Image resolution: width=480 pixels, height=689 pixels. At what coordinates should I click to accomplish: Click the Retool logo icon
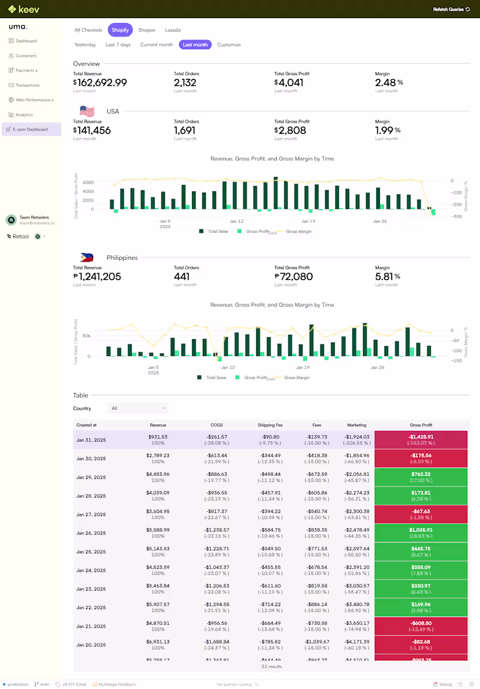pyautogui.click(x=9, y=236)
